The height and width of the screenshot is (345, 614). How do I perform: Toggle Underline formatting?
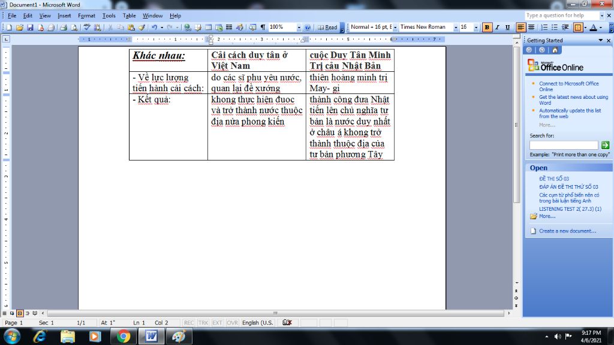coord(507,28)
